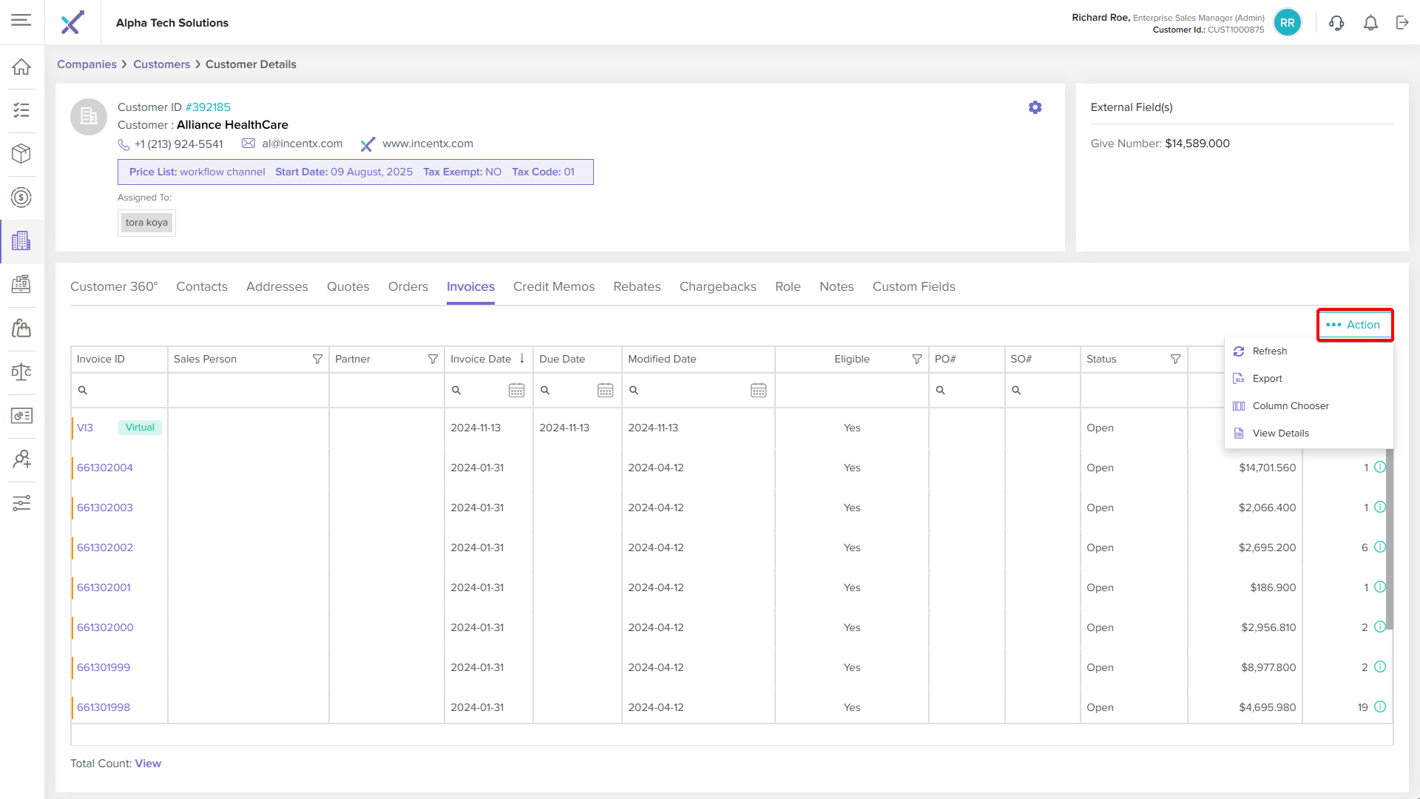Click the notification bell icon
Viewport: 1420px width, 799px height.
(x=1370, y=23)
